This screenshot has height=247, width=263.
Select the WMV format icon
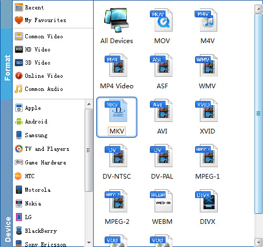pos(207,65)
